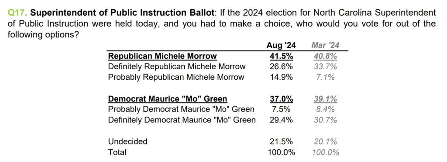Click the Aug '24 column header
This screenshot has width=447, height=162.
pyautogui.click(x=281, y=45)
